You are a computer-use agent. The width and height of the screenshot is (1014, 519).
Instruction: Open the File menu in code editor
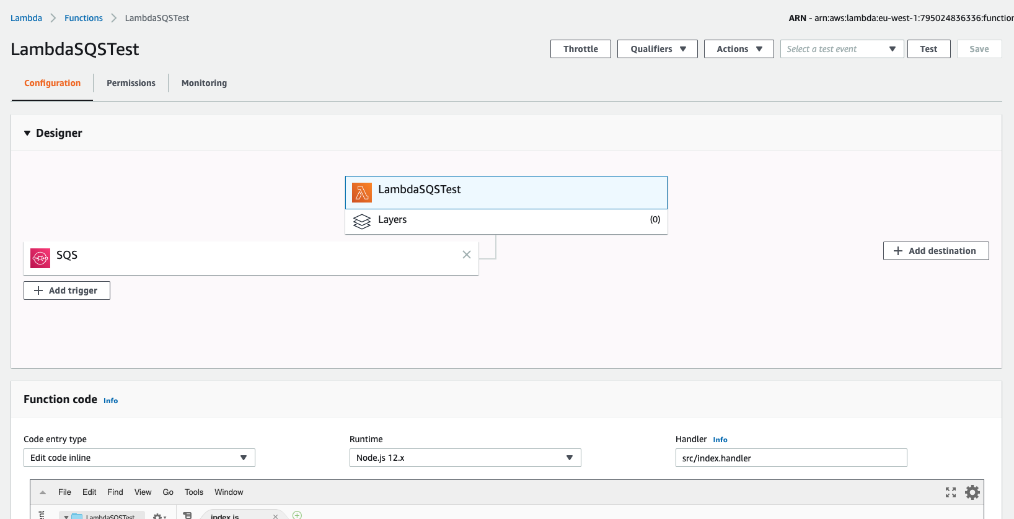point(64,492)
